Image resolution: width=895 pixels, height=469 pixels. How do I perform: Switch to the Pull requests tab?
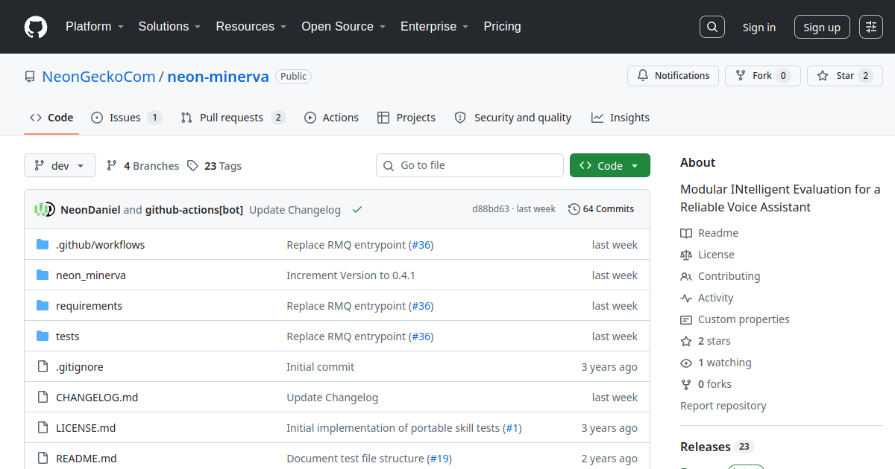click(233, 118)
